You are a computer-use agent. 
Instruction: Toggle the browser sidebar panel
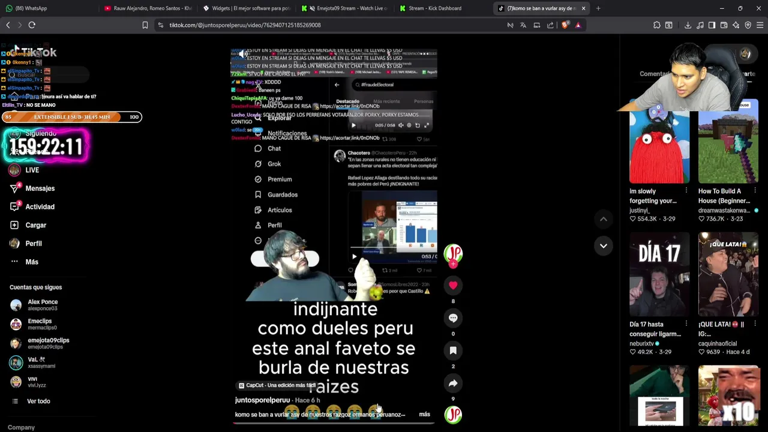click(712, 25)
